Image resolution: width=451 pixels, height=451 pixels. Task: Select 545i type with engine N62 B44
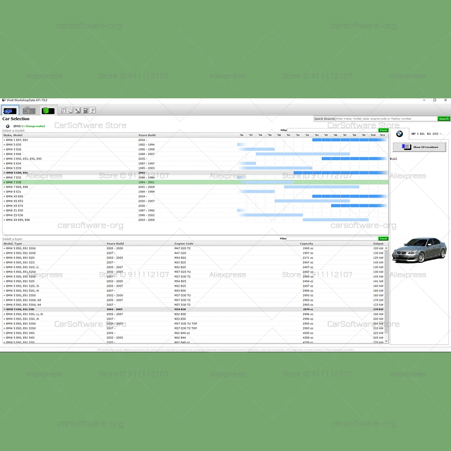193,338
